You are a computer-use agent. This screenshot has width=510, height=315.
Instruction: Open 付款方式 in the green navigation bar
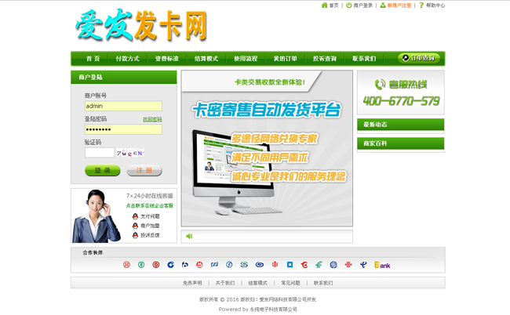click(127, 59)
